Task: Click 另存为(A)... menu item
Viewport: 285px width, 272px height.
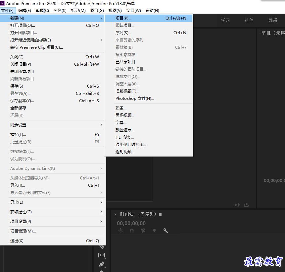Action: click(52, 94)
